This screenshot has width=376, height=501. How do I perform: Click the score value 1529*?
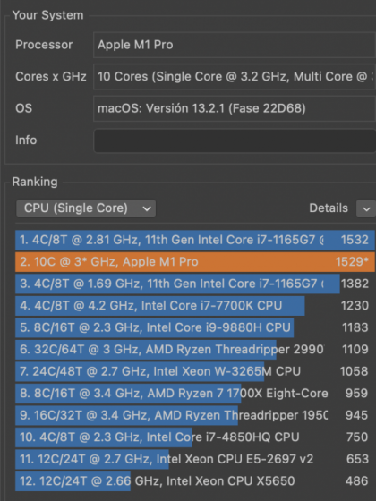352,262
